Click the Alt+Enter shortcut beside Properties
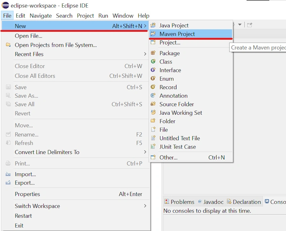The image size is (286, 231). click(x=131, y=194)
